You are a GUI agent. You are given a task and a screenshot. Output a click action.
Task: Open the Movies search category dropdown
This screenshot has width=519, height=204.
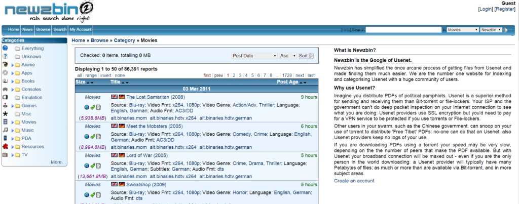tap(463, 30)
